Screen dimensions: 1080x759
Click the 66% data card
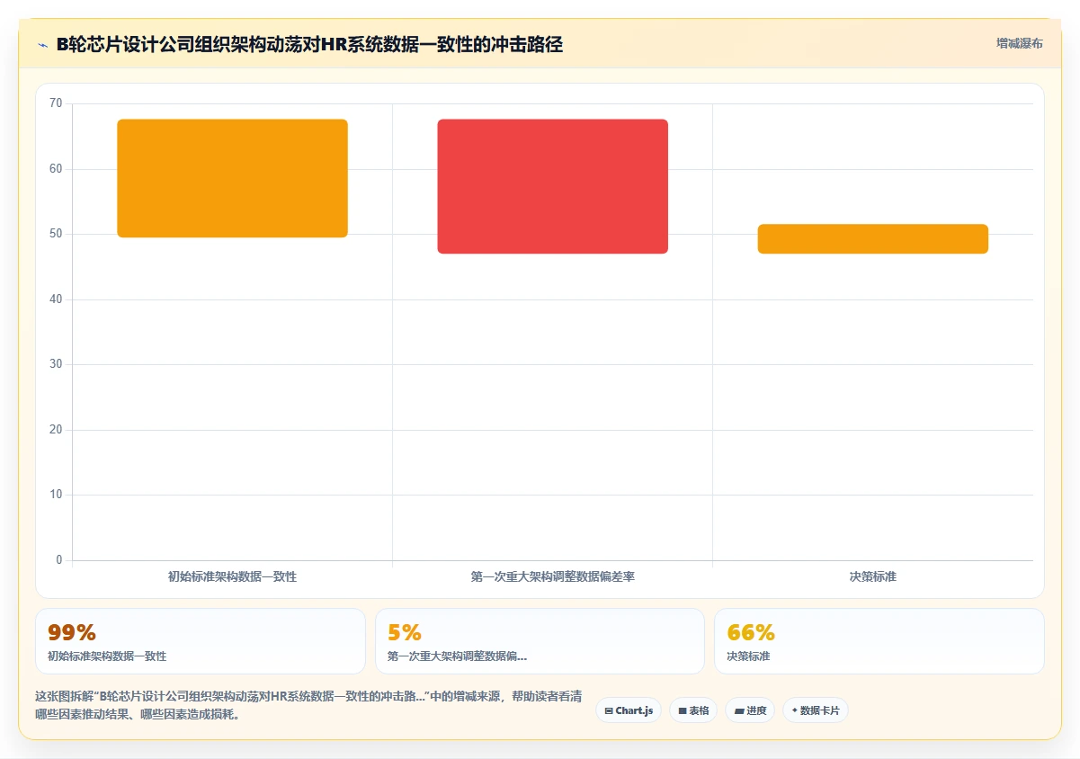(x=879, y=641)
